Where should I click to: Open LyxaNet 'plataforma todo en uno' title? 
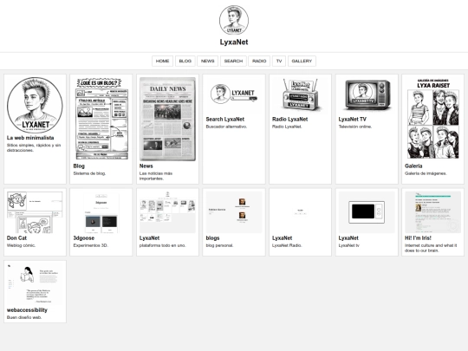pos(149,238)
